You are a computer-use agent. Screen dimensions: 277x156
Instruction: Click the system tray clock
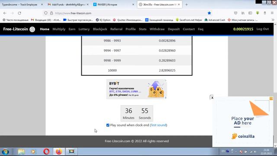[266, 152]
